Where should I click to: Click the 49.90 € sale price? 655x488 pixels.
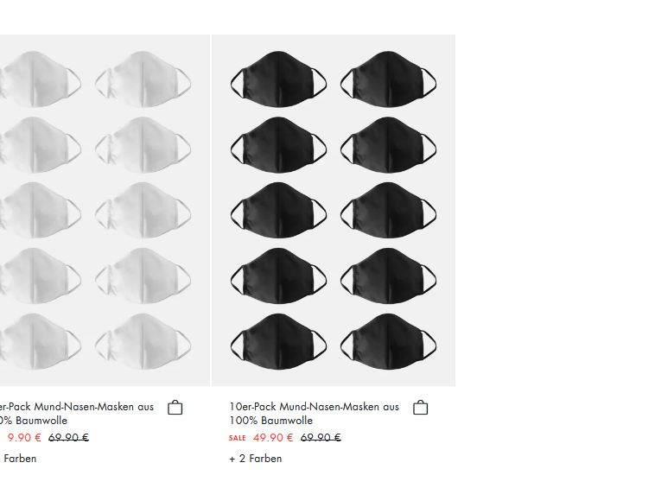tap(273, 438)
